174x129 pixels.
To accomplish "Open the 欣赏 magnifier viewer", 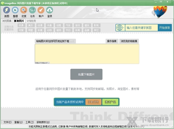I will [x=24, y=12].
